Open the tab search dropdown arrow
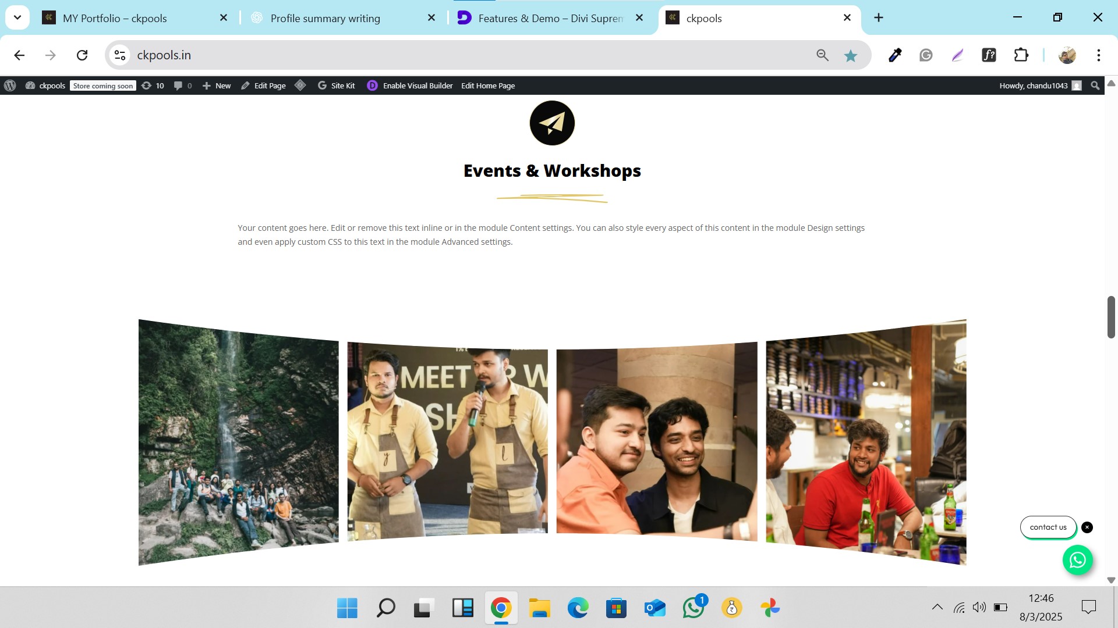 (17, 17)
